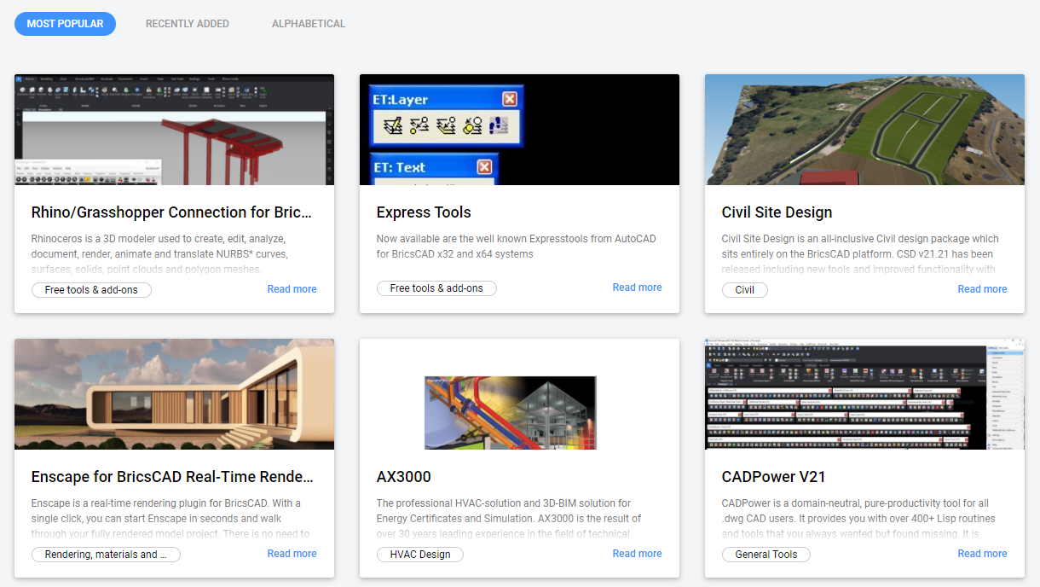Click the Civil category tag
The height and width of the screenshot is (587, 1040).
[744, 290]
